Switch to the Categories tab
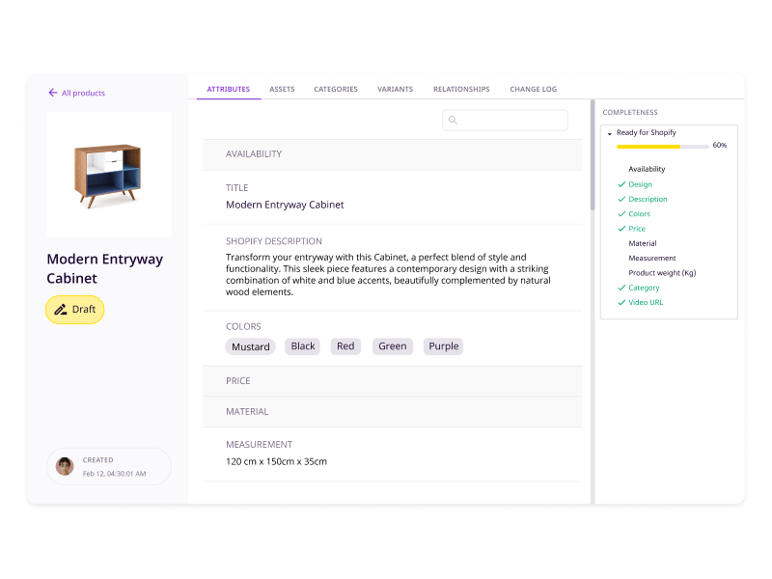The image size is (772, 579). coord(335,89)
